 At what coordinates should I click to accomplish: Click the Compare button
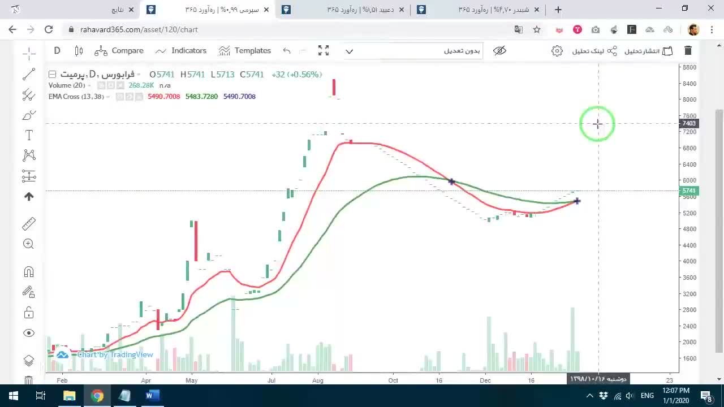tap(119, 51)
